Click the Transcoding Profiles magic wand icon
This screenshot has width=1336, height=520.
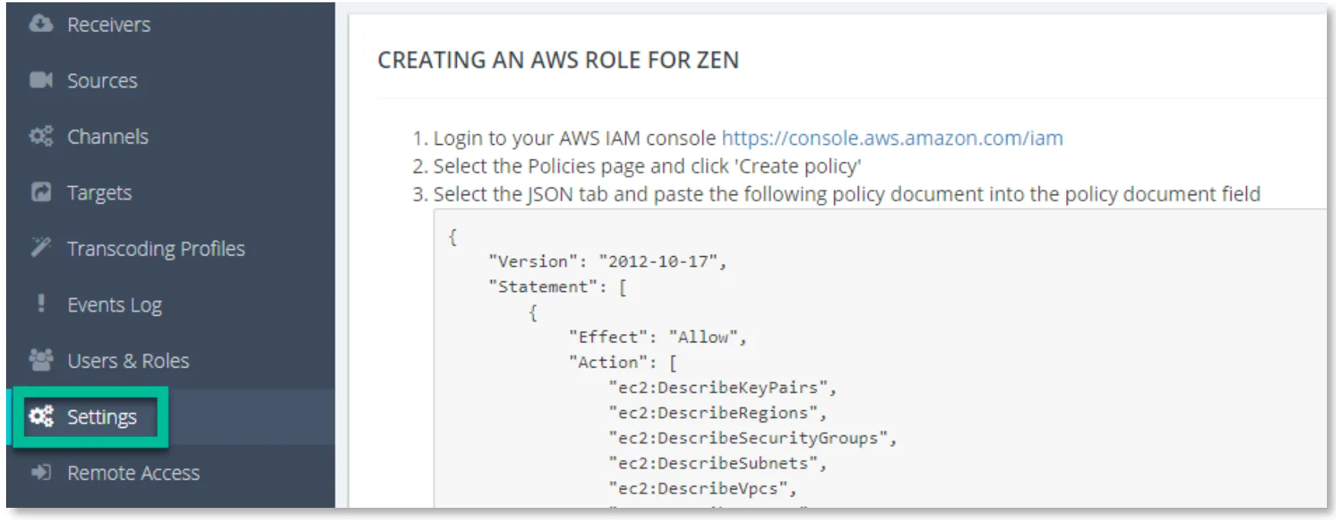(x=41, y=248)
